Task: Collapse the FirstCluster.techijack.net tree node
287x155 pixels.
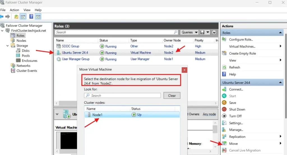Action: point(2,31)
